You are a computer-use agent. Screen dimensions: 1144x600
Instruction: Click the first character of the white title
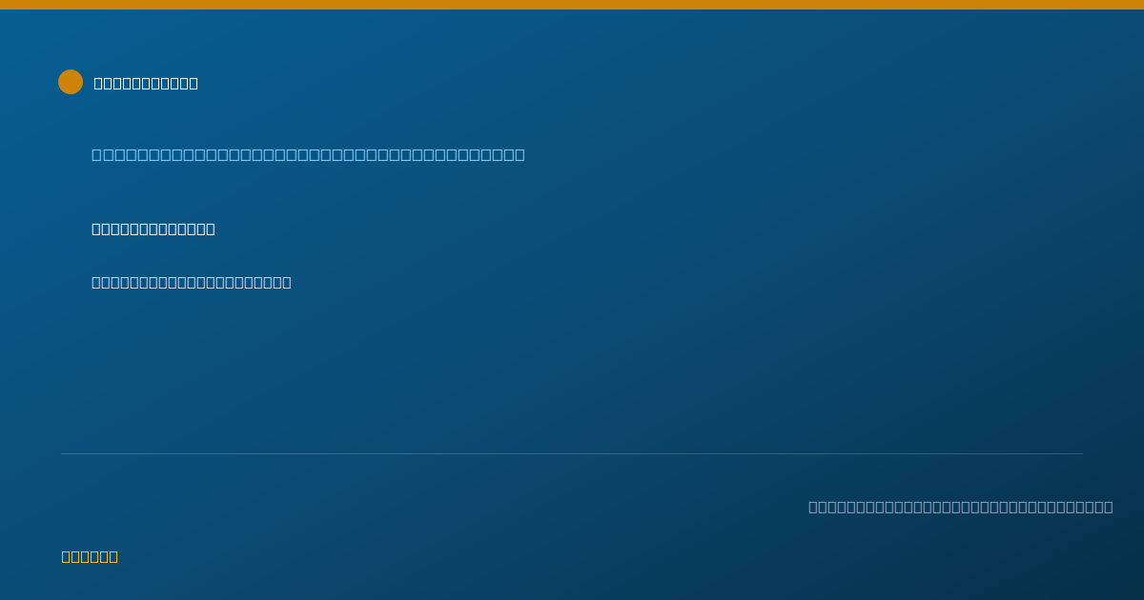click(98, 83)
